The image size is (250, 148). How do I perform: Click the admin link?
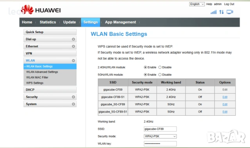pos(218,4)
